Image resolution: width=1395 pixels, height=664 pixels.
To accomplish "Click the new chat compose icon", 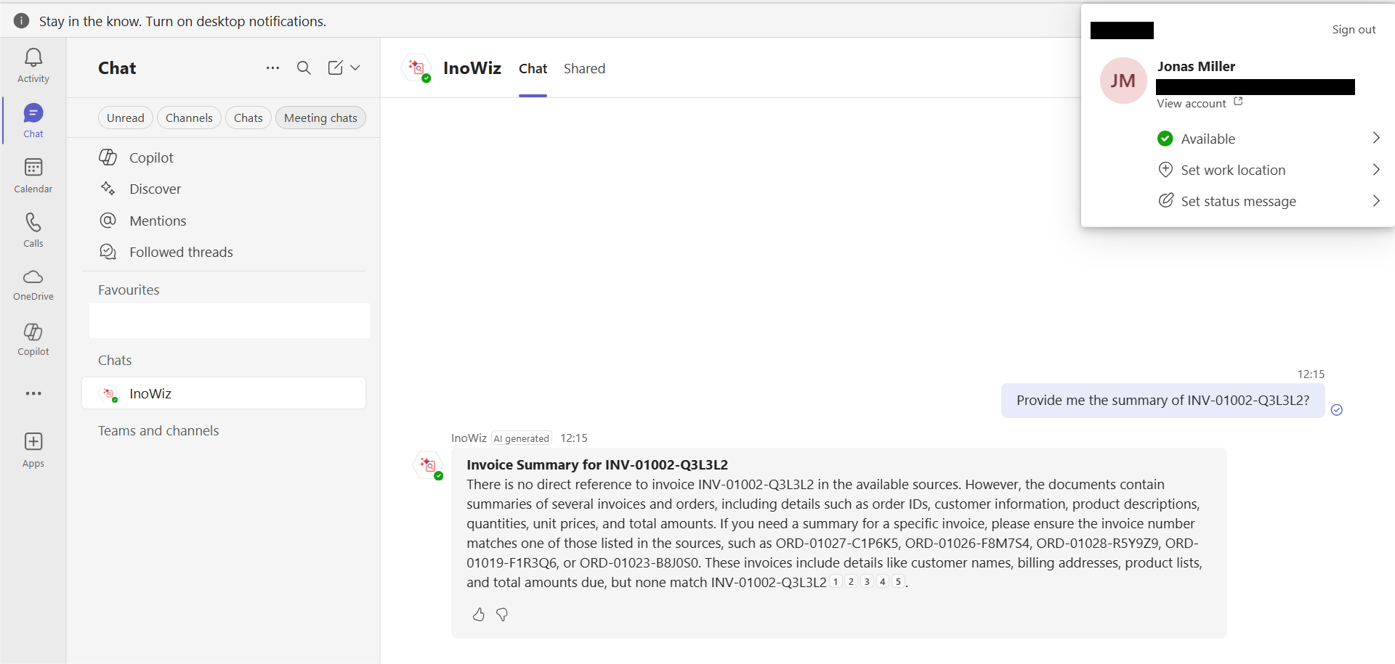I will pyautogui.click(x=335, y=68).
